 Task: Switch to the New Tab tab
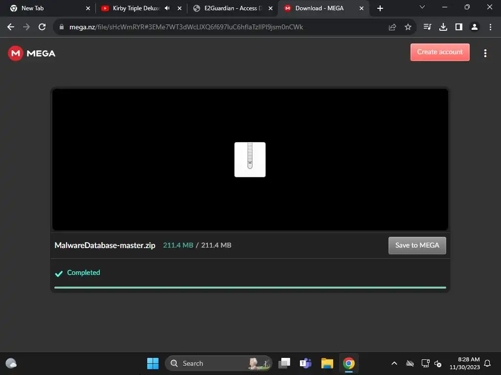(x=48, y=8)
